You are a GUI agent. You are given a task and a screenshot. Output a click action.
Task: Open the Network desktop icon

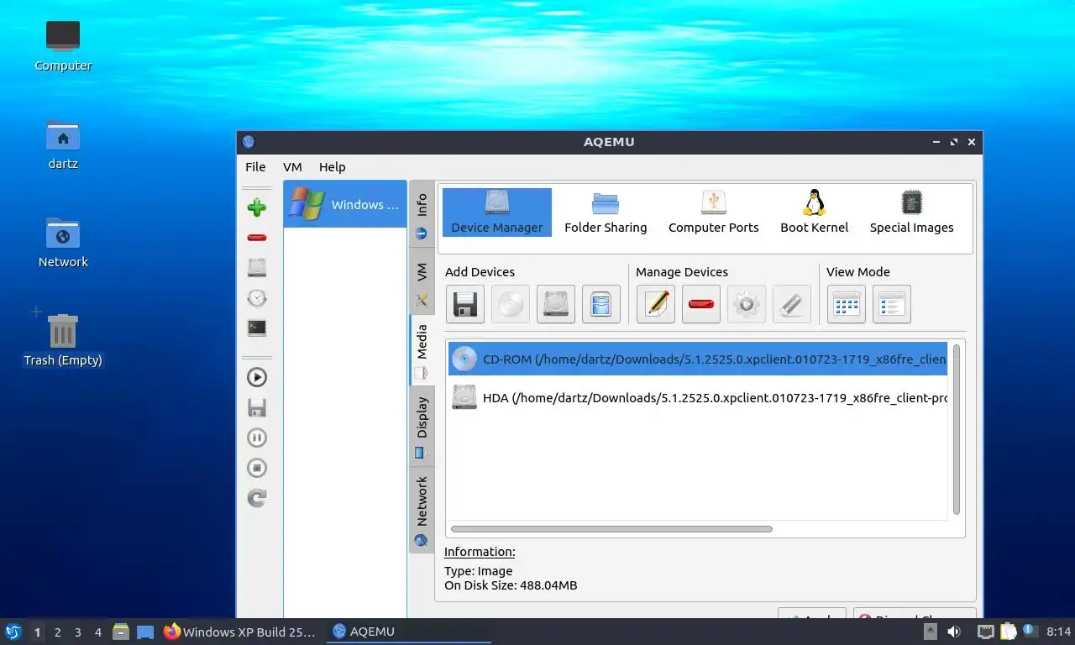(63, 243)
